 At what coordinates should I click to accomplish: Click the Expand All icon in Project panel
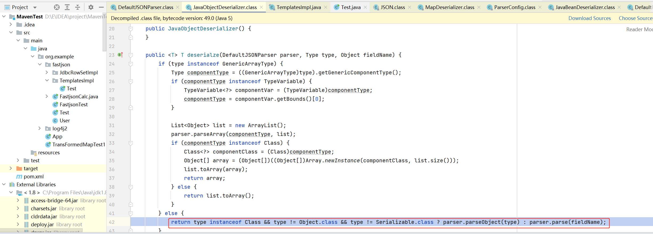67,7
